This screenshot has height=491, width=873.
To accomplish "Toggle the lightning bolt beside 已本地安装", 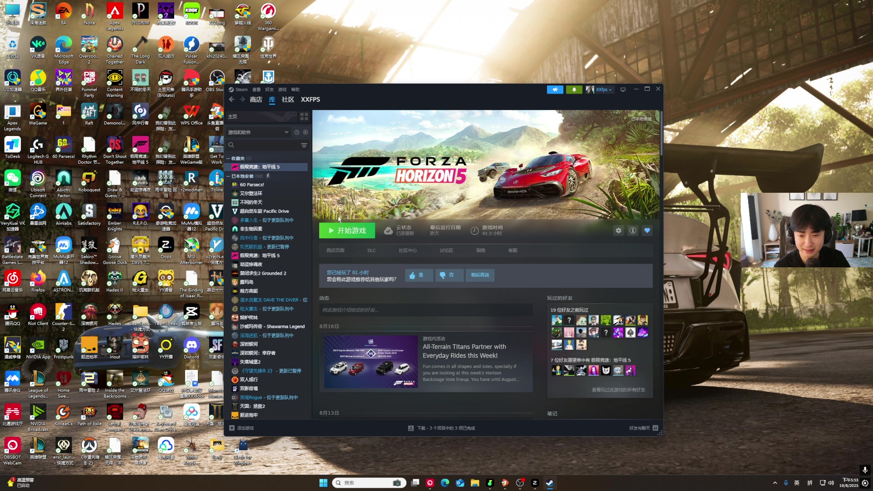I will click(x=268, y=176).
